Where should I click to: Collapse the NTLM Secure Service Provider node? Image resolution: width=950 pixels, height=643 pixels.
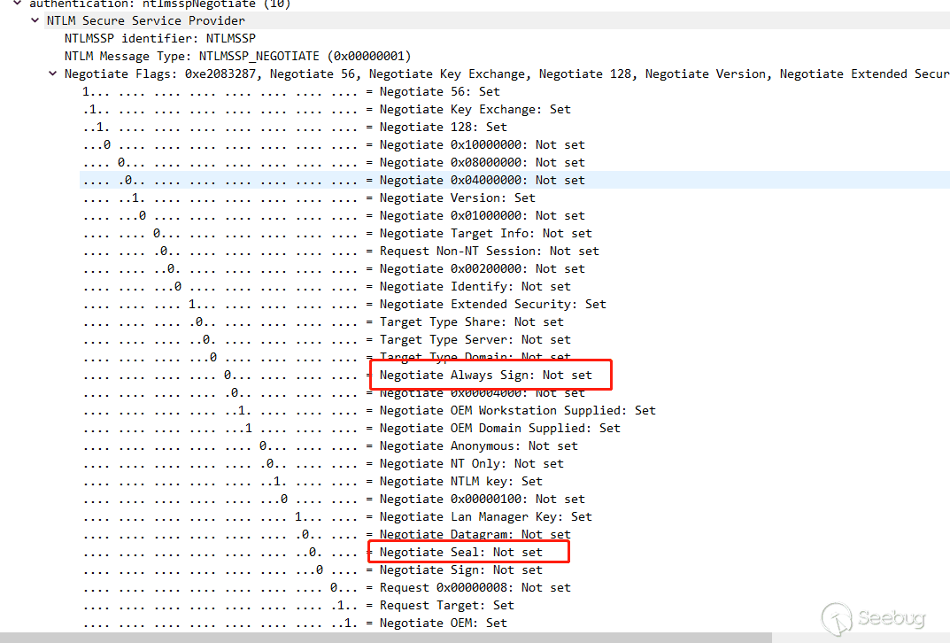click(35, 20)
